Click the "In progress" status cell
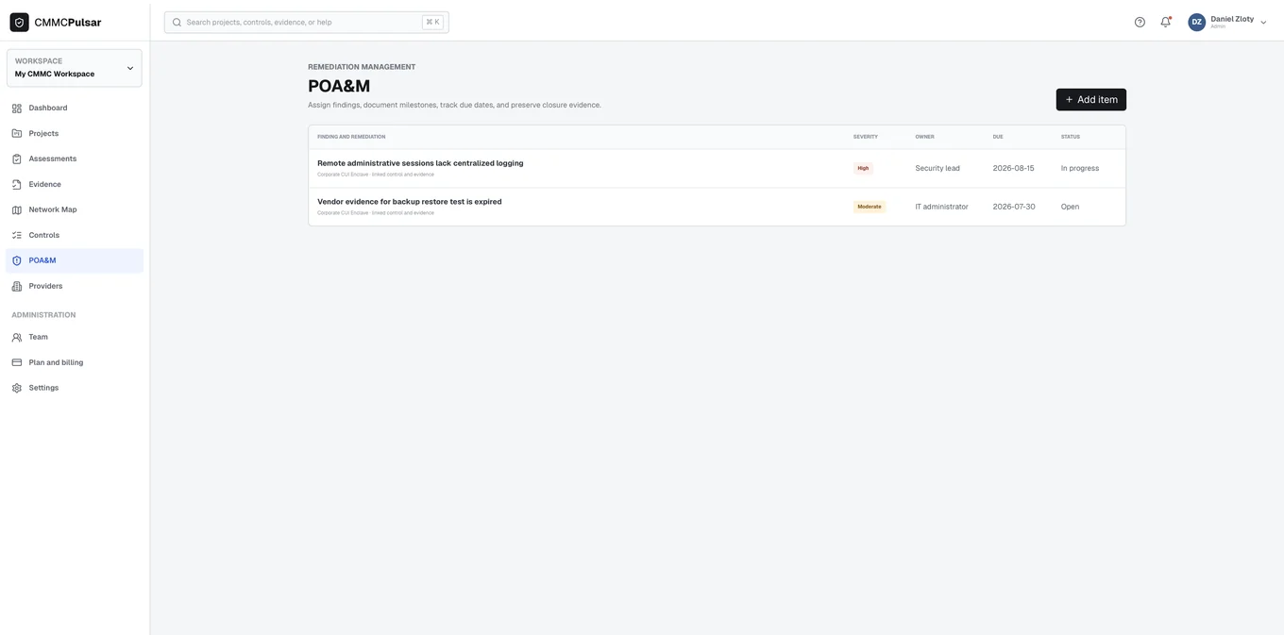 tap(1080, 169)
